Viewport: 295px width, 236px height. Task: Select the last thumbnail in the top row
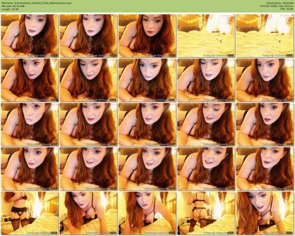coord(265,36)
